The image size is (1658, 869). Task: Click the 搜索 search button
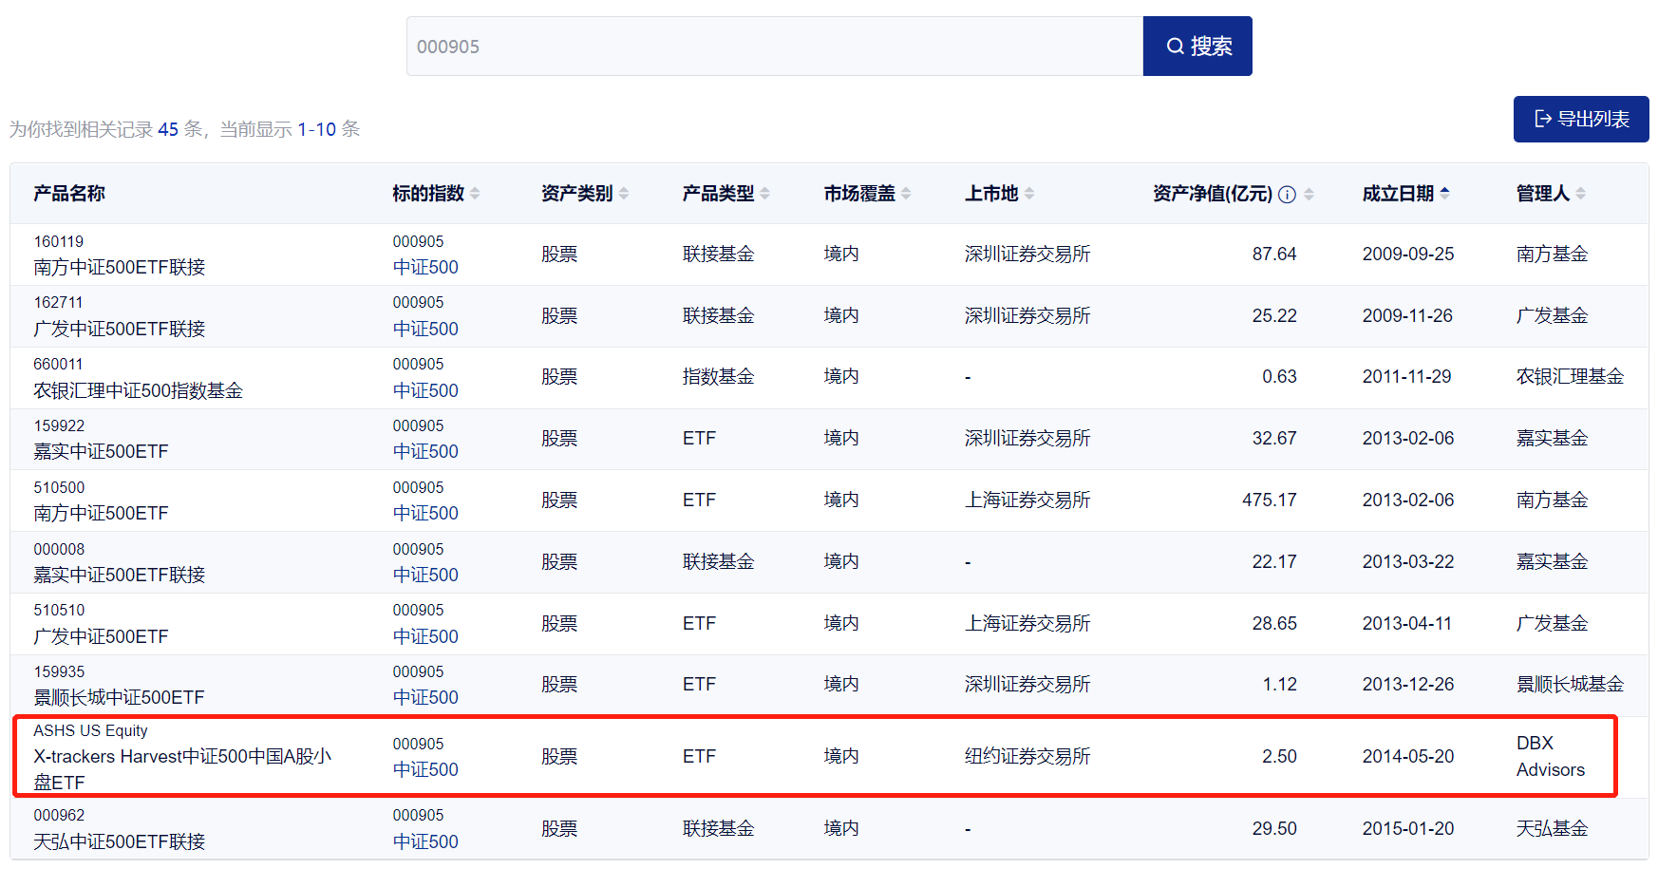[1196, 47]
